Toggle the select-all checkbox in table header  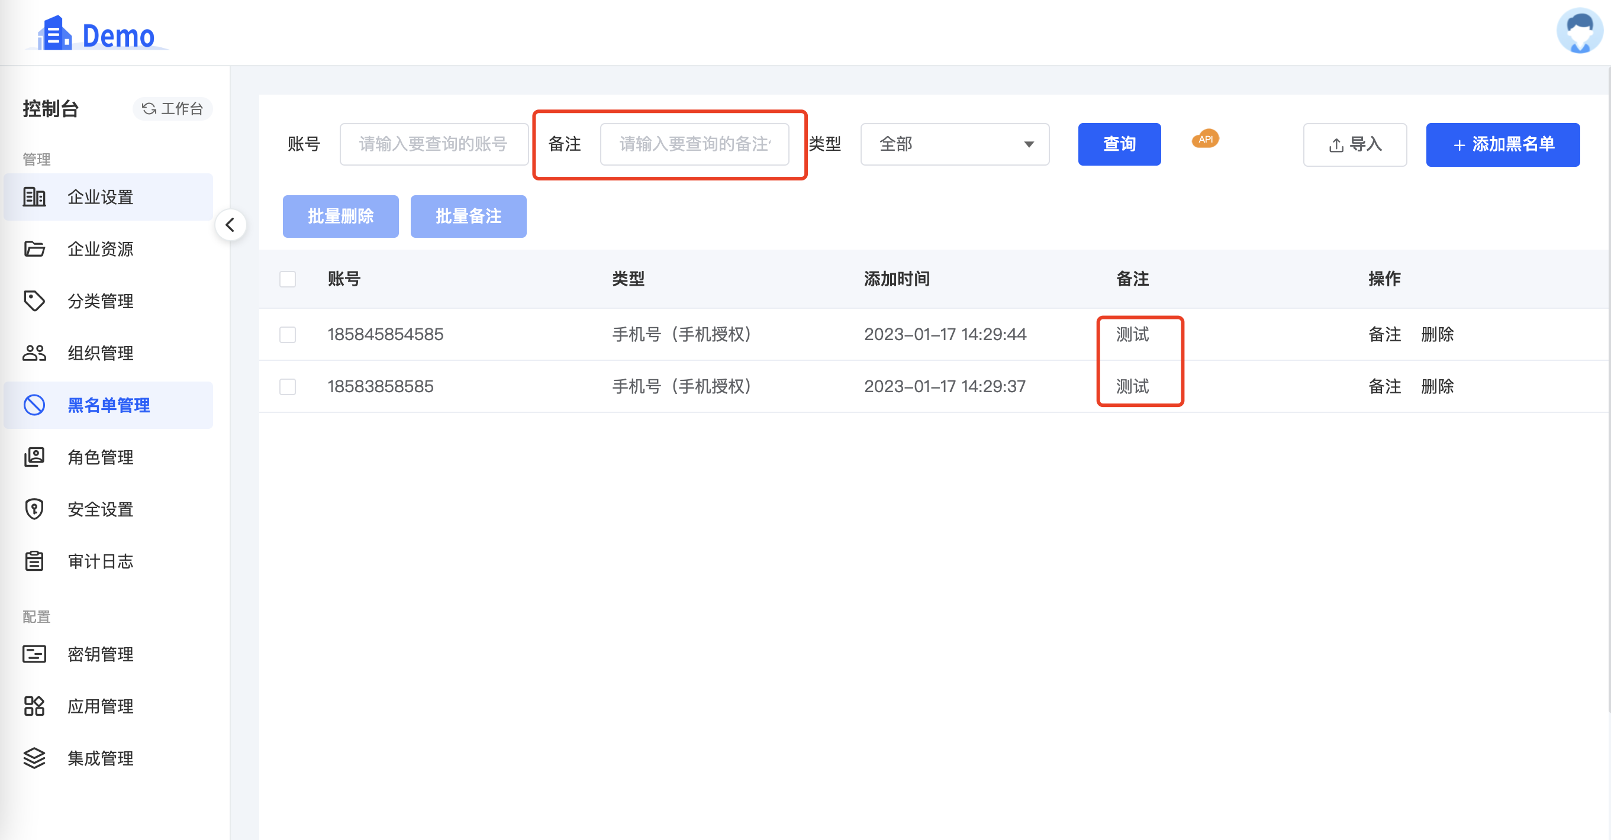(287, 279)
